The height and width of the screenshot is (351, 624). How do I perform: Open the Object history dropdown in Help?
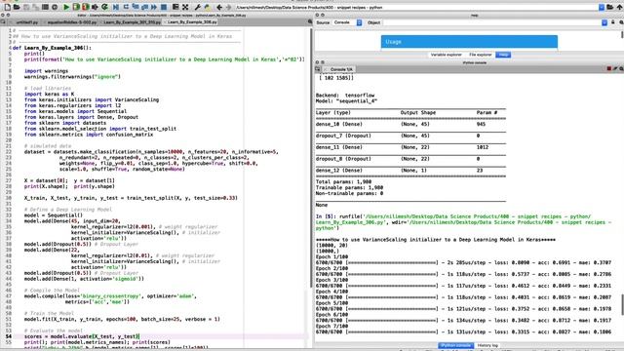click(604, 22)
